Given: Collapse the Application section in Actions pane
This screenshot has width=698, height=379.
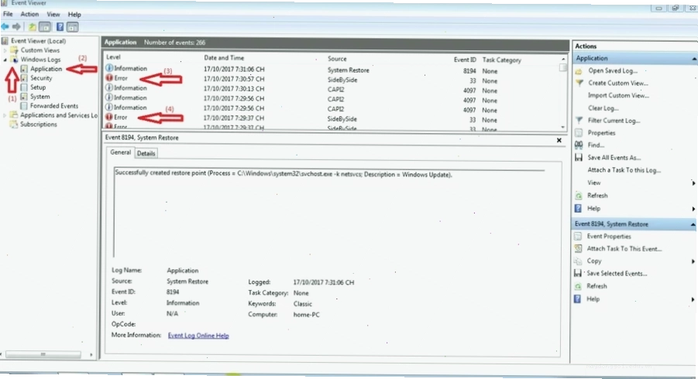Looking at the screenshot, I should [x=694, y=59].
